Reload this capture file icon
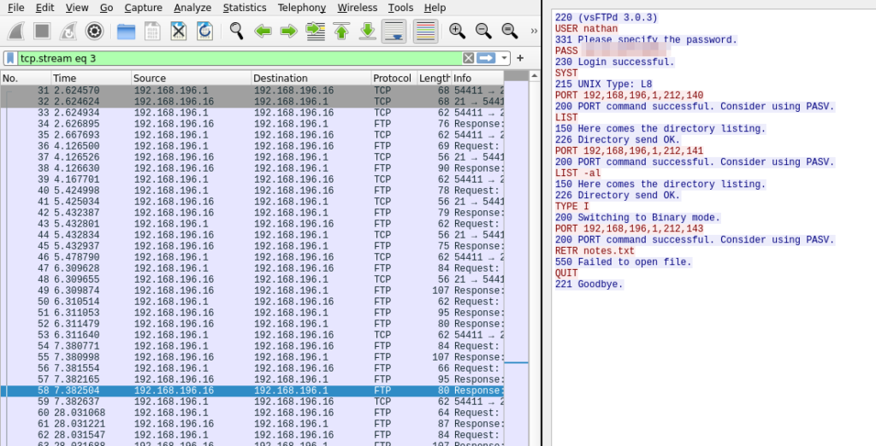This screenshot has height=446, width=876. [x=205, y=32]
